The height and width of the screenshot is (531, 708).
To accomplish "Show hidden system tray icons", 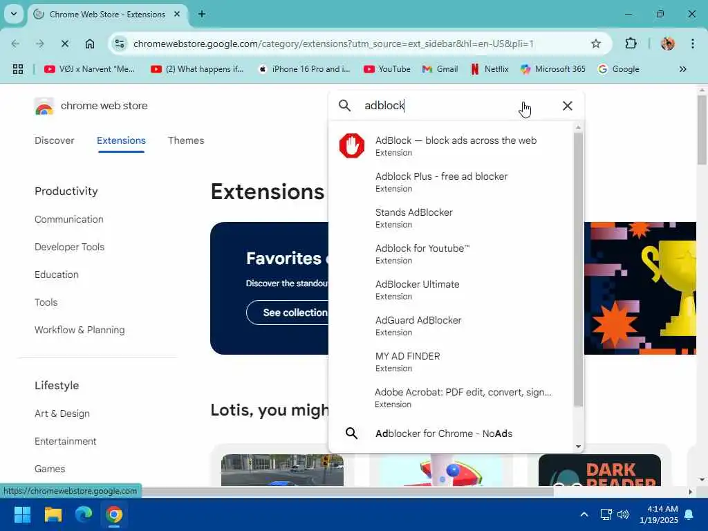I will click(584, 514).
